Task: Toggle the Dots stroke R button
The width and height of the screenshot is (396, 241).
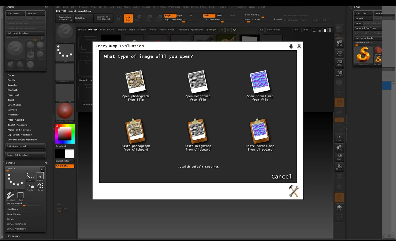Action: pos(42,169)
